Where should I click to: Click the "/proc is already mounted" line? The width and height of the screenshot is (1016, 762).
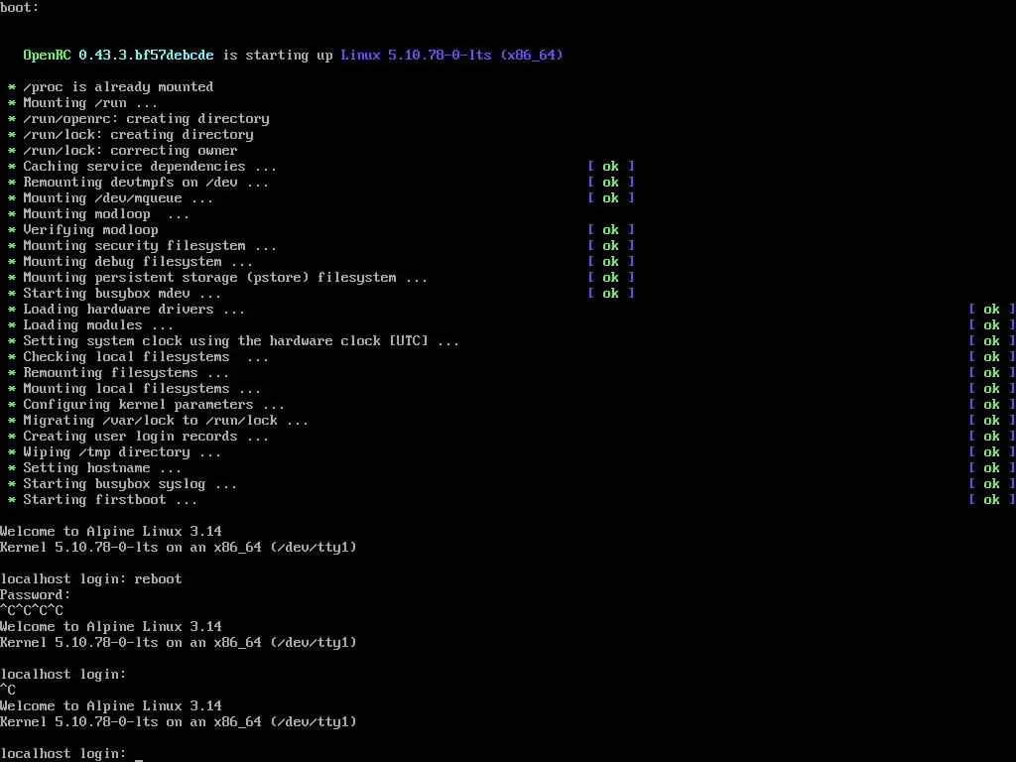click(x=118, y=87)
